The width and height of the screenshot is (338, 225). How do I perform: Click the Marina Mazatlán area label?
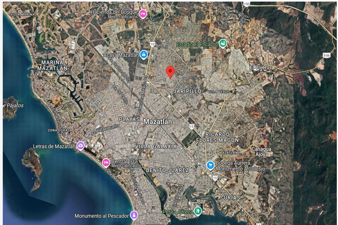point(52,65)
